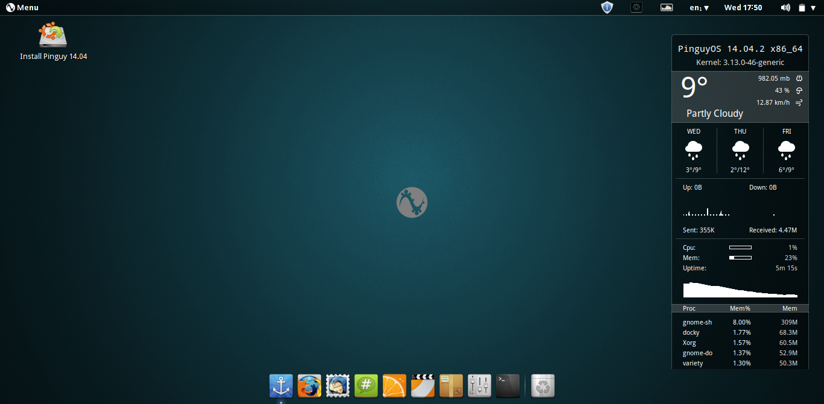Screen dimensions: 824x404
Task: Click the volume speaker icon
Action: (785, 7)
